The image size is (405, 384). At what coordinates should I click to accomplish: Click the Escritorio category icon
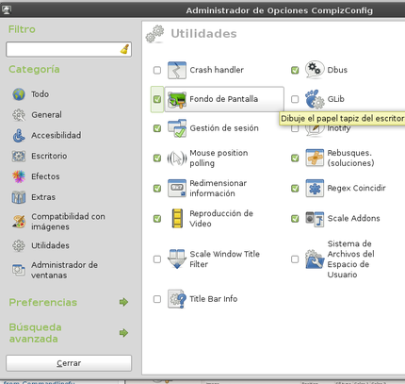click(19, 156)
